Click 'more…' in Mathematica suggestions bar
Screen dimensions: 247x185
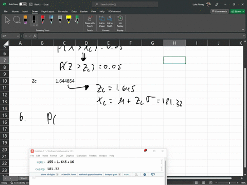coord(127,174)
